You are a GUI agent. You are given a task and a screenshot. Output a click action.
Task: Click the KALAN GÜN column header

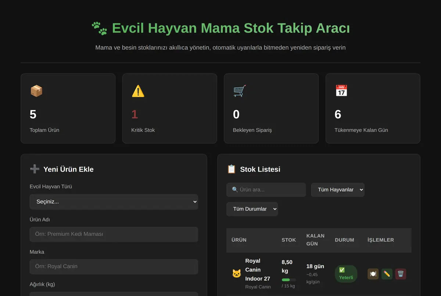click(315, 240)
